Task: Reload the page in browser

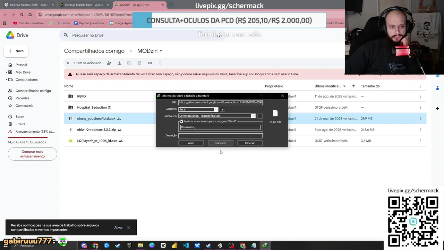Action: click(x=22, y=15)
